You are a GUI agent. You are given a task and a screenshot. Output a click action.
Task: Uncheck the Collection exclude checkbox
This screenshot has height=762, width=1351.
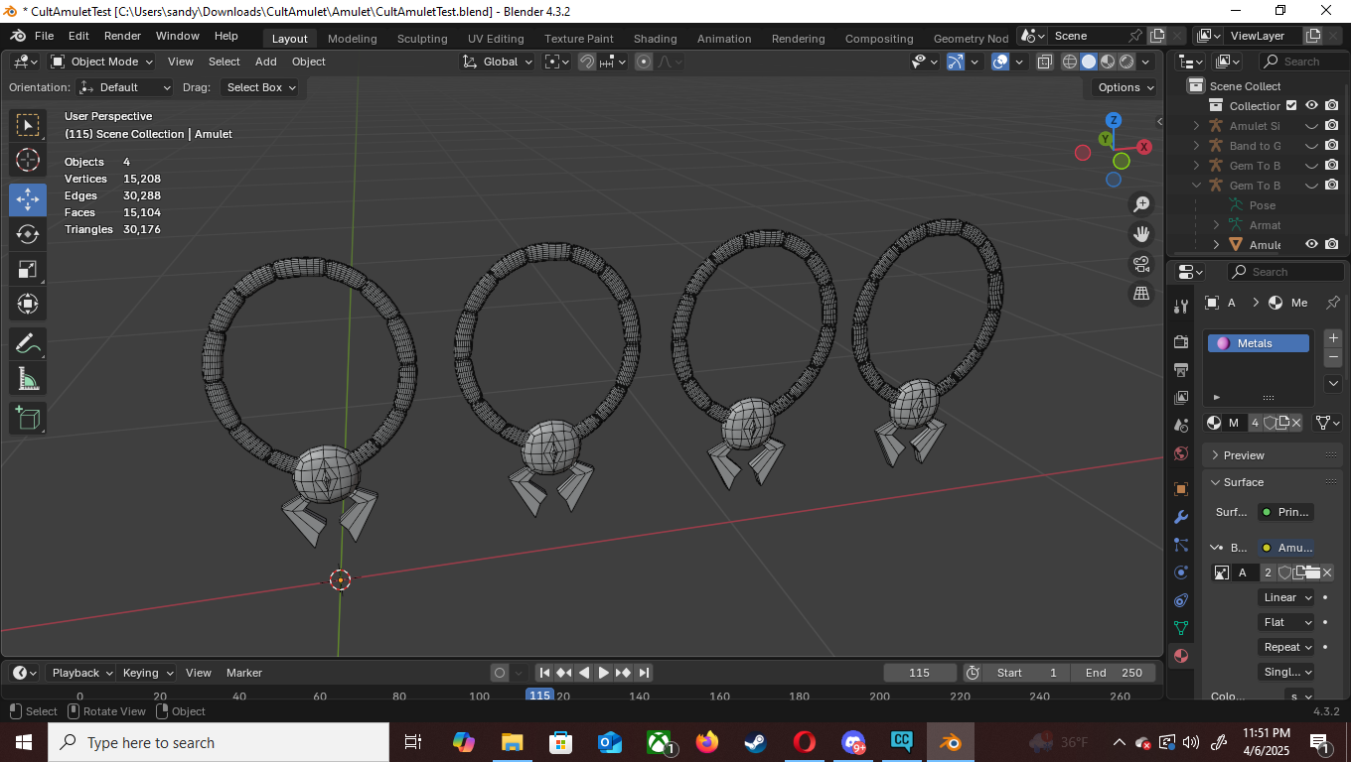(x=1291, y=105)
